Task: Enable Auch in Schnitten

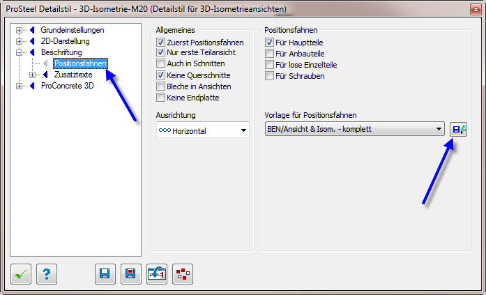Action: [x=160, y=63]
